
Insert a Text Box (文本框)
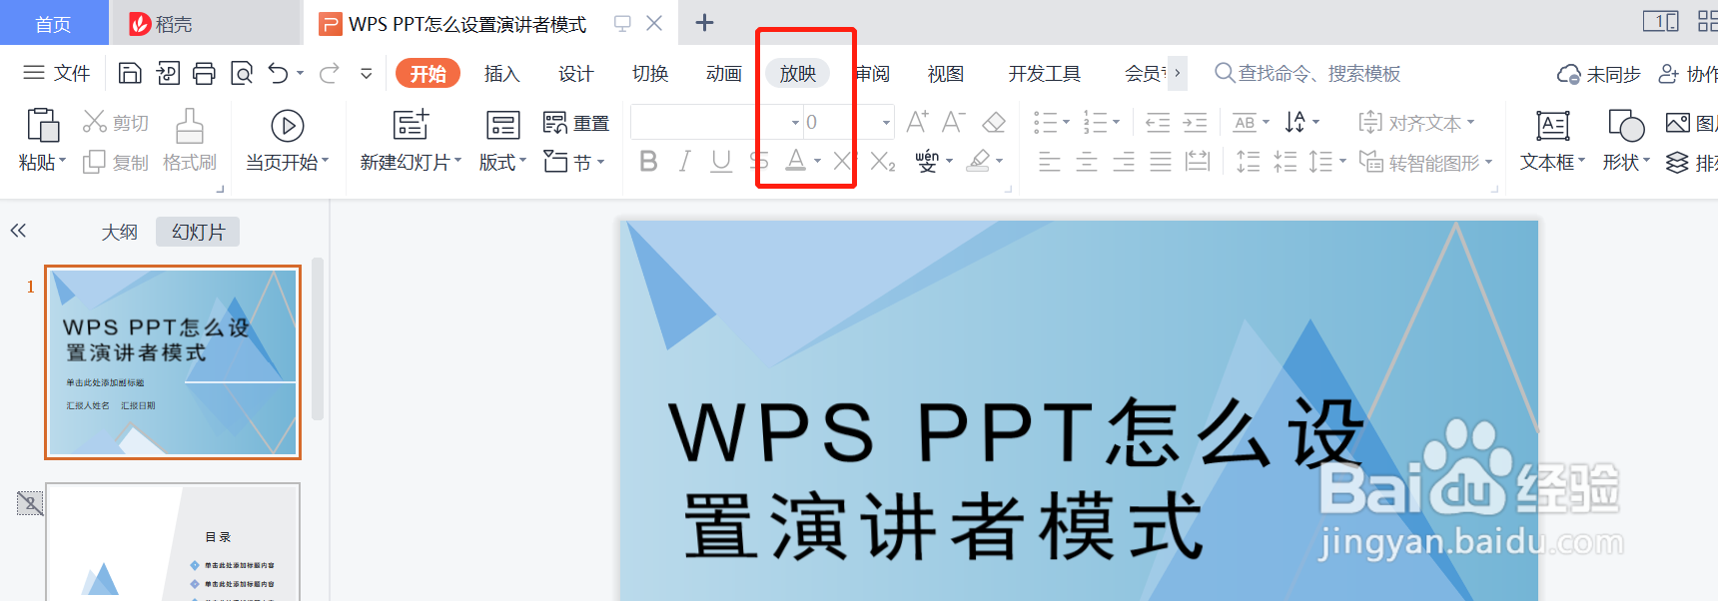[x=1552, y=141]
